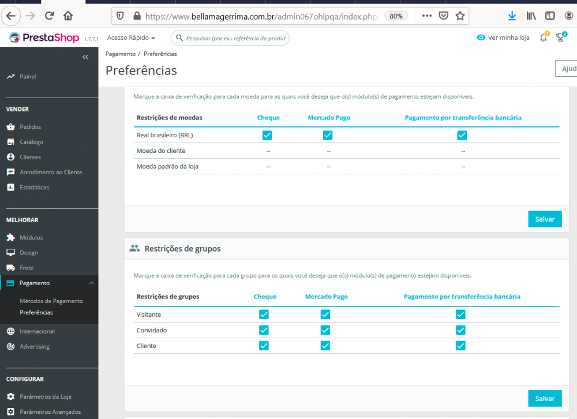This screenshot has width=577, height=419.
Task: Bookmark this page with star icon
Action: pyautogui.click(x=460, y=16)
